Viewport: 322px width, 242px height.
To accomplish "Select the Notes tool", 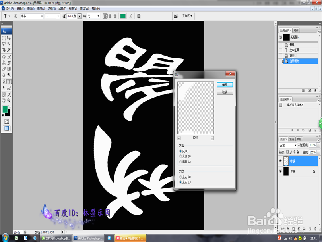I will click(x=4, y=95).
